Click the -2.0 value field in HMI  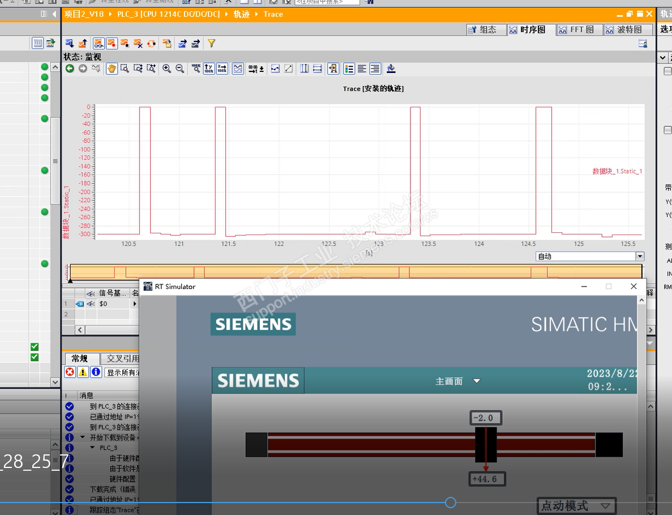pyautogui.click(x=486, y=418)
